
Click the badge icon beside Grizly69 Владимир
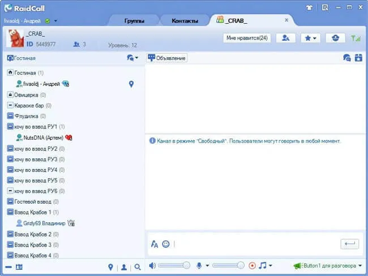pos(71,223)
